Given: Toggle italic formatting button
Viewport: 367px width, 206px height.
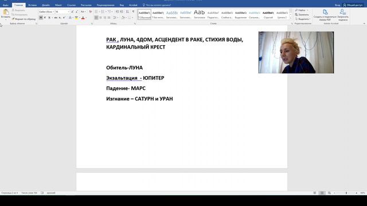Looking at the screenshot, I should [x=45, y=18].
